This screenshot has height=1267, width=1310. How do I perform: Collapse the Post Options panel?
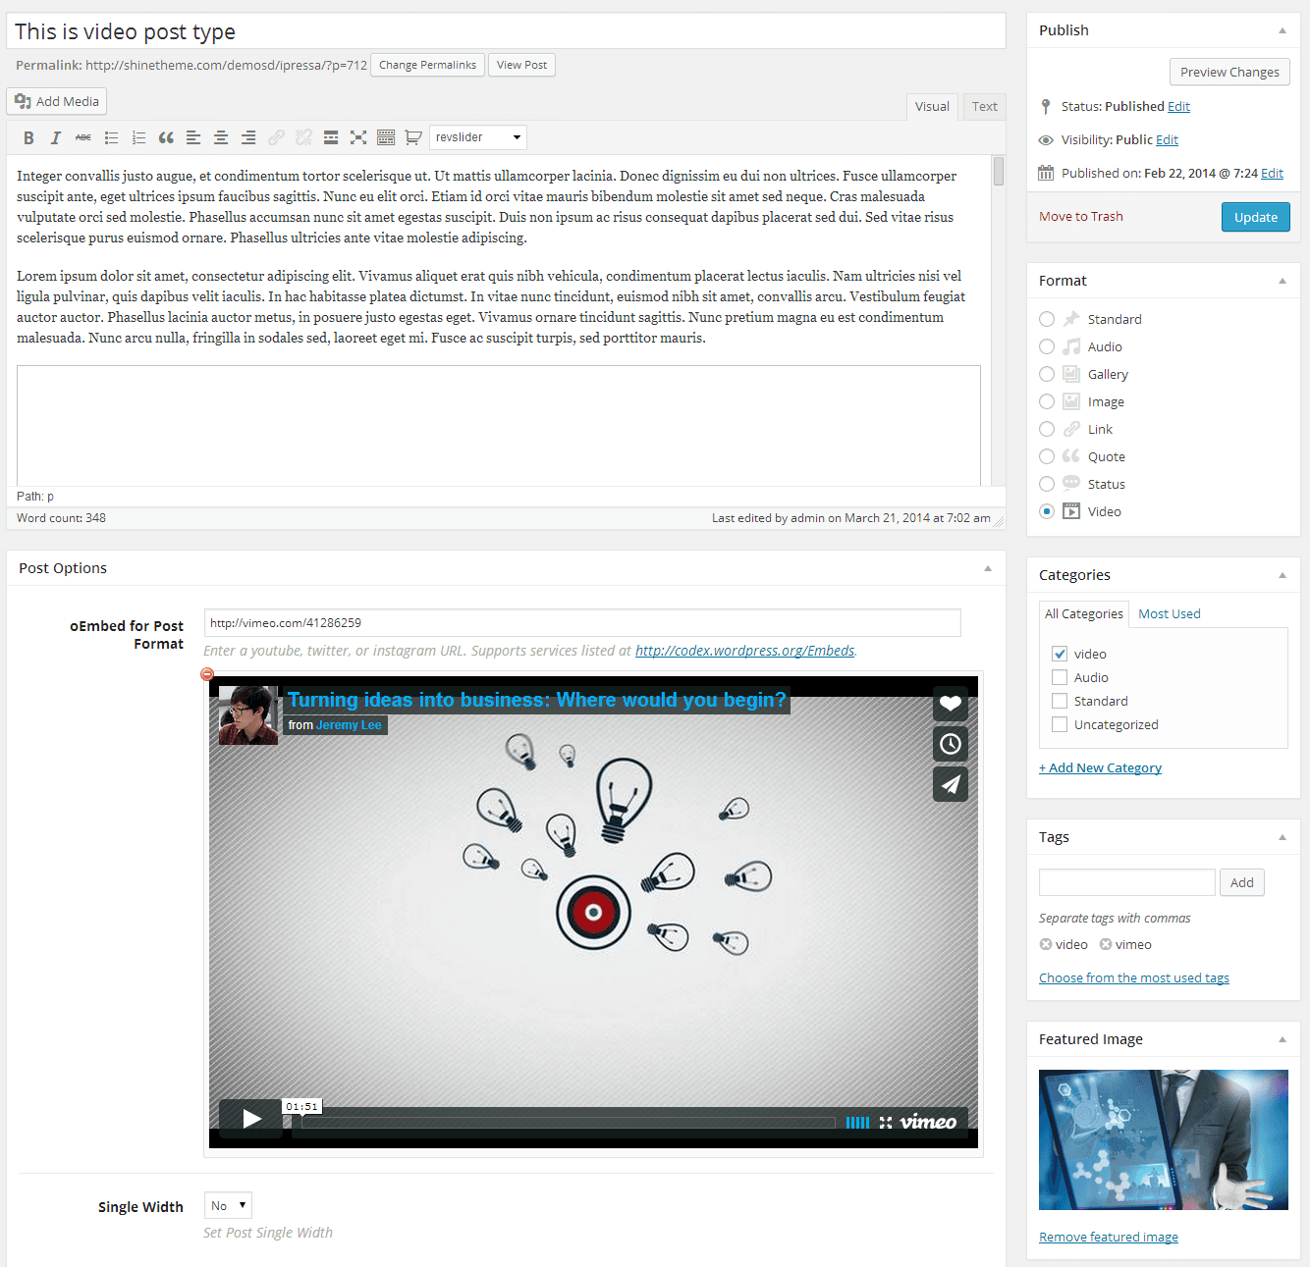pyautogui.click(x=987, y=568)
